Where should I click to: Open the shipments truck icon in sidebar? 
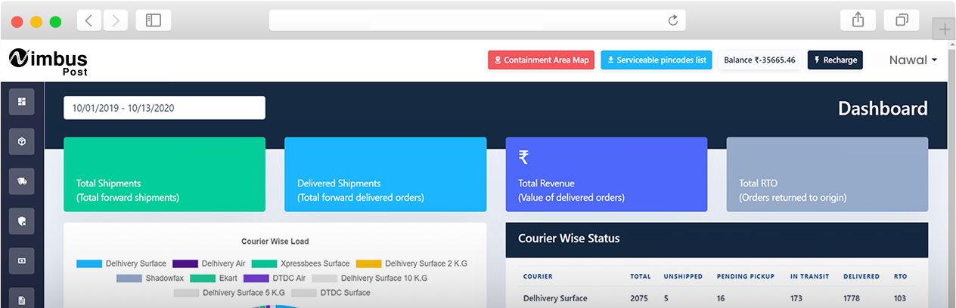[21, 181]
